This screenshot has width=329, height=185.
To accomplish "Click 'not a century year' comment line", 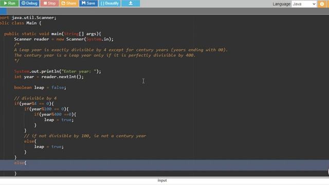I will [x=85, y=136].
